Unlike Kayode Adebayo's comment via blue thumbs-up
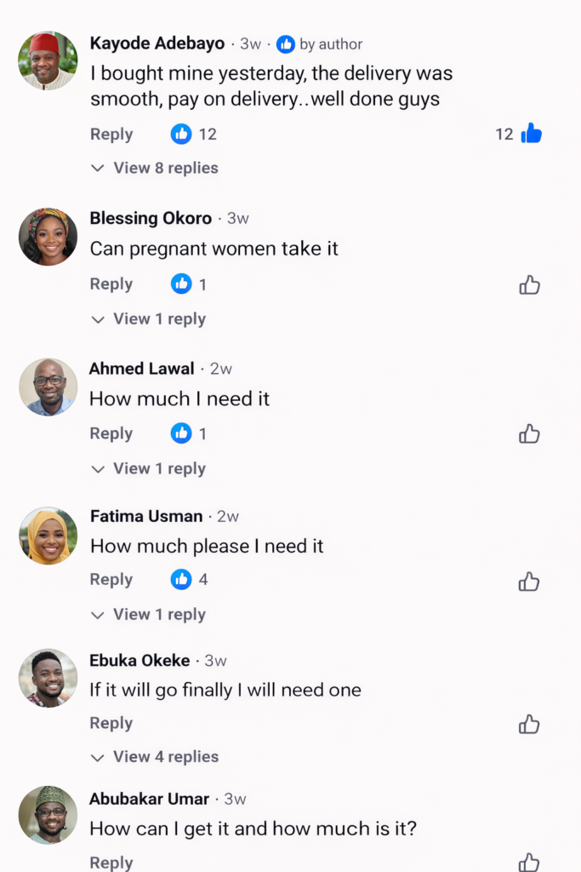Image resolution: width=581 pixels, height=872 pixels. click(531, 134)
